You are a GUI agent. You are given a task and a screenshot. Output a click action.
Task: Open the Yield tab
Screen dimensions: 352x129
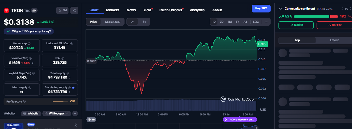click(x=148, y=10)
